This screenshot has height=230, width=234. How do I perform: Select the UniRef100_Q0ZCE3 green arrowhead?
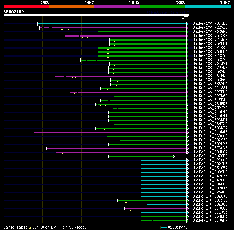[x=174, y=156]
